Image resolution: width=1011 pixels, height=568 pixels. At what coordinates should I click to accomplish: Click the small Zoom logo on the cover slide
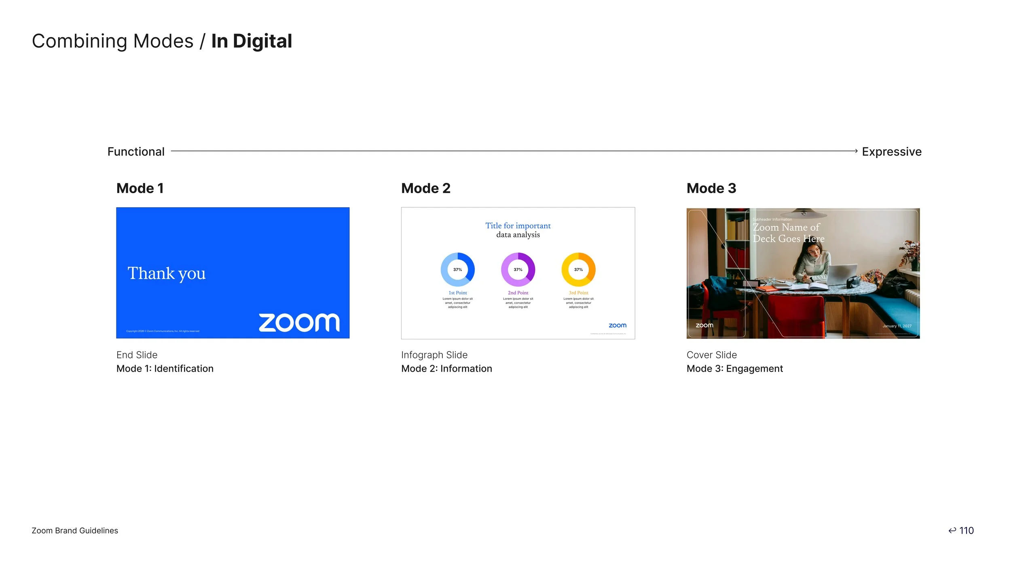tap(704, 325)
